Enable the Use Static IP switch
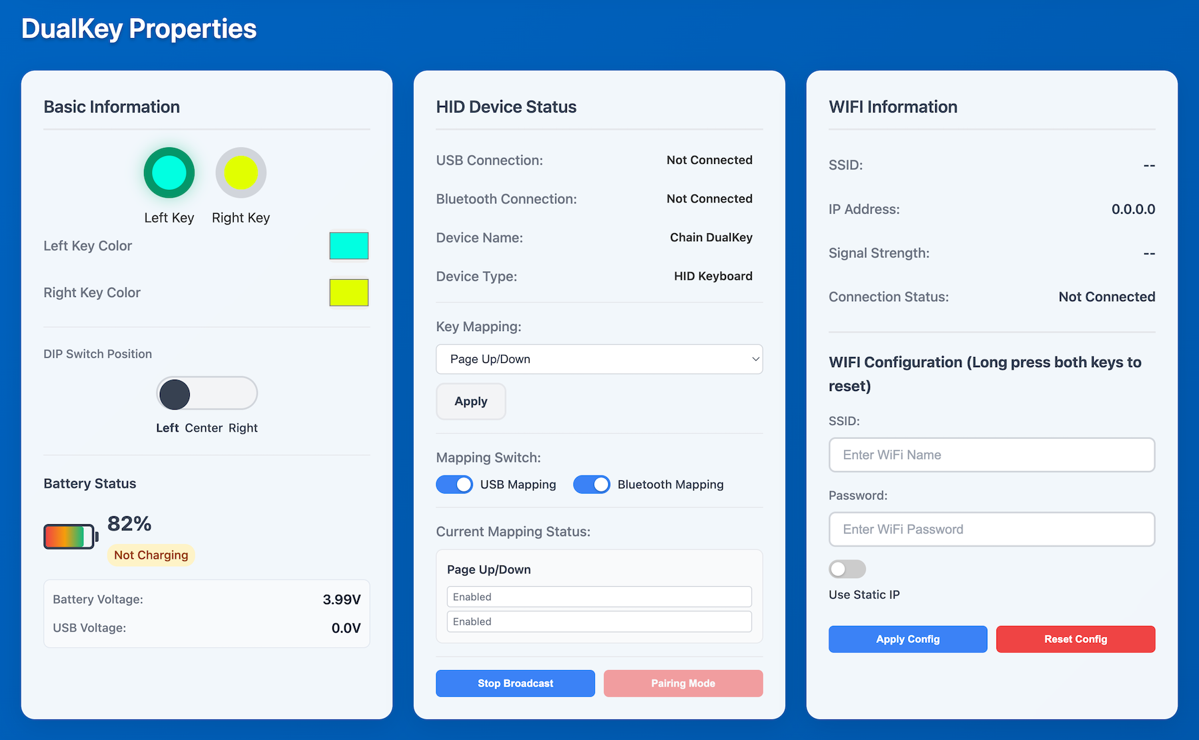 847,569
